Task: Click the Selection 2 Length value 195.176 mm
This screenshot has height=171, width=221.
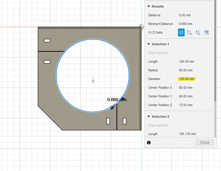Action: [x=187, y=134]
